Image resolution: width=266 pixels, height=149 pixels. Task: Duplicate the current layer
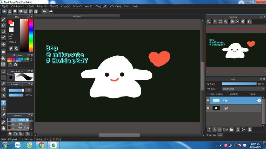click(238, 130)
